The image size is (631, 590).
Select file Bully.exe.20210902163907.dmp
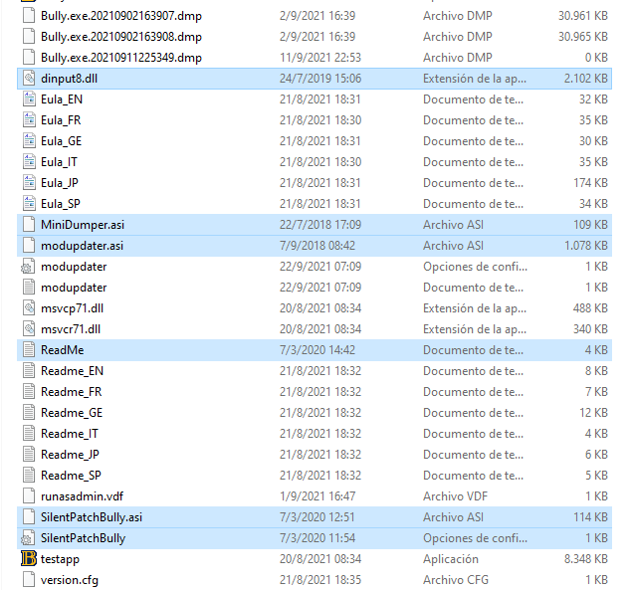pos(121,16)
